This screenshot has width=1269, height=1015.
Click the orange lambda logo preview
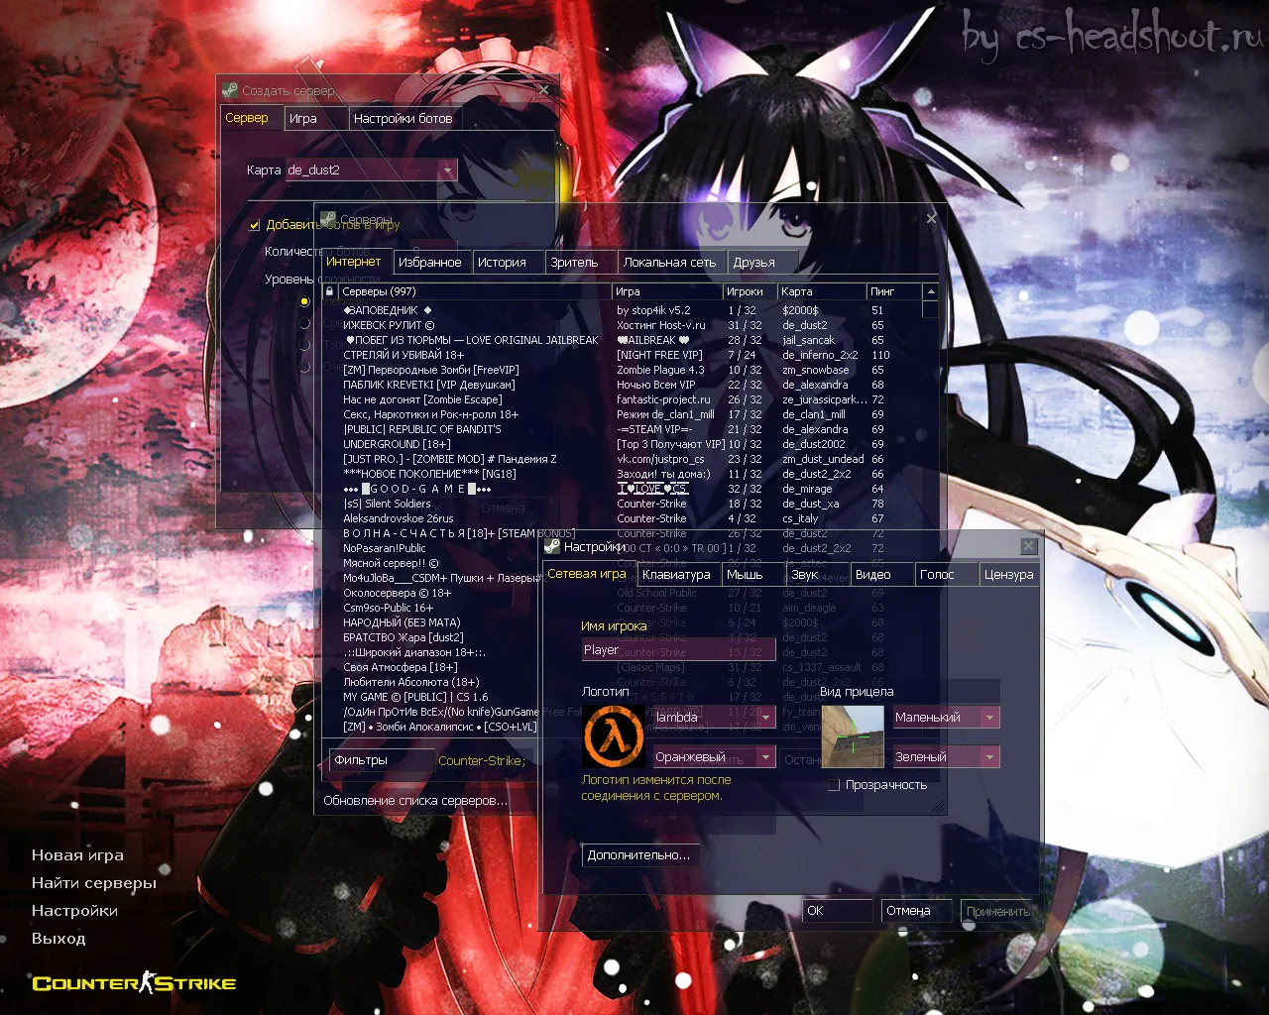pyautogui.click(x=613, y=736)
